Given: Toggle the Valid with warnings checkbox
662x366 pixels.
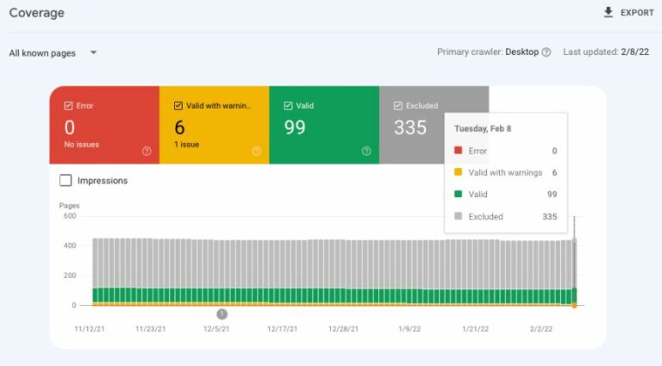Looking at the screenshot, I should (x=178, y=106).
